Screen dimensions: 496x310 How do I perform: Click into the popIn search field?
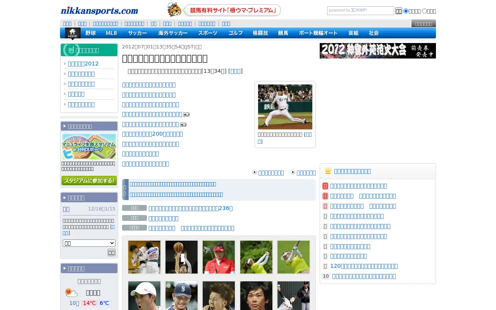(360, 10)
